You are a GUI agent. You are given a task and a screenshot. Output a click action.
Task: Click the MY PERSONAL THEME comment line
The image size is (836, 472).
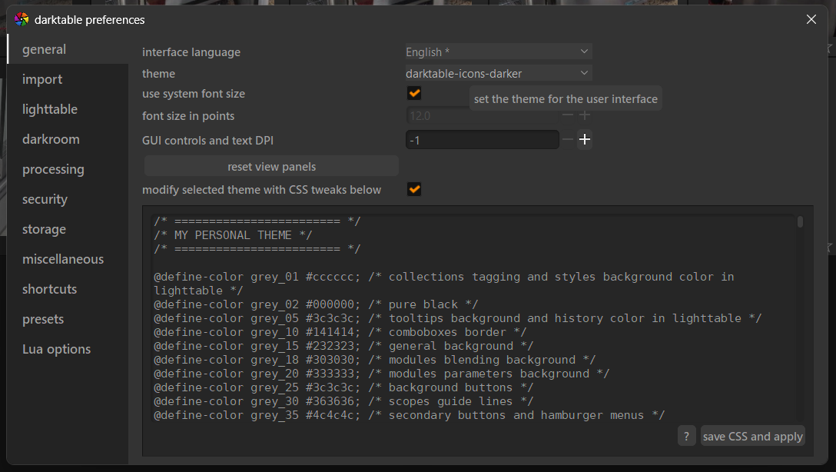pos(233,235)
